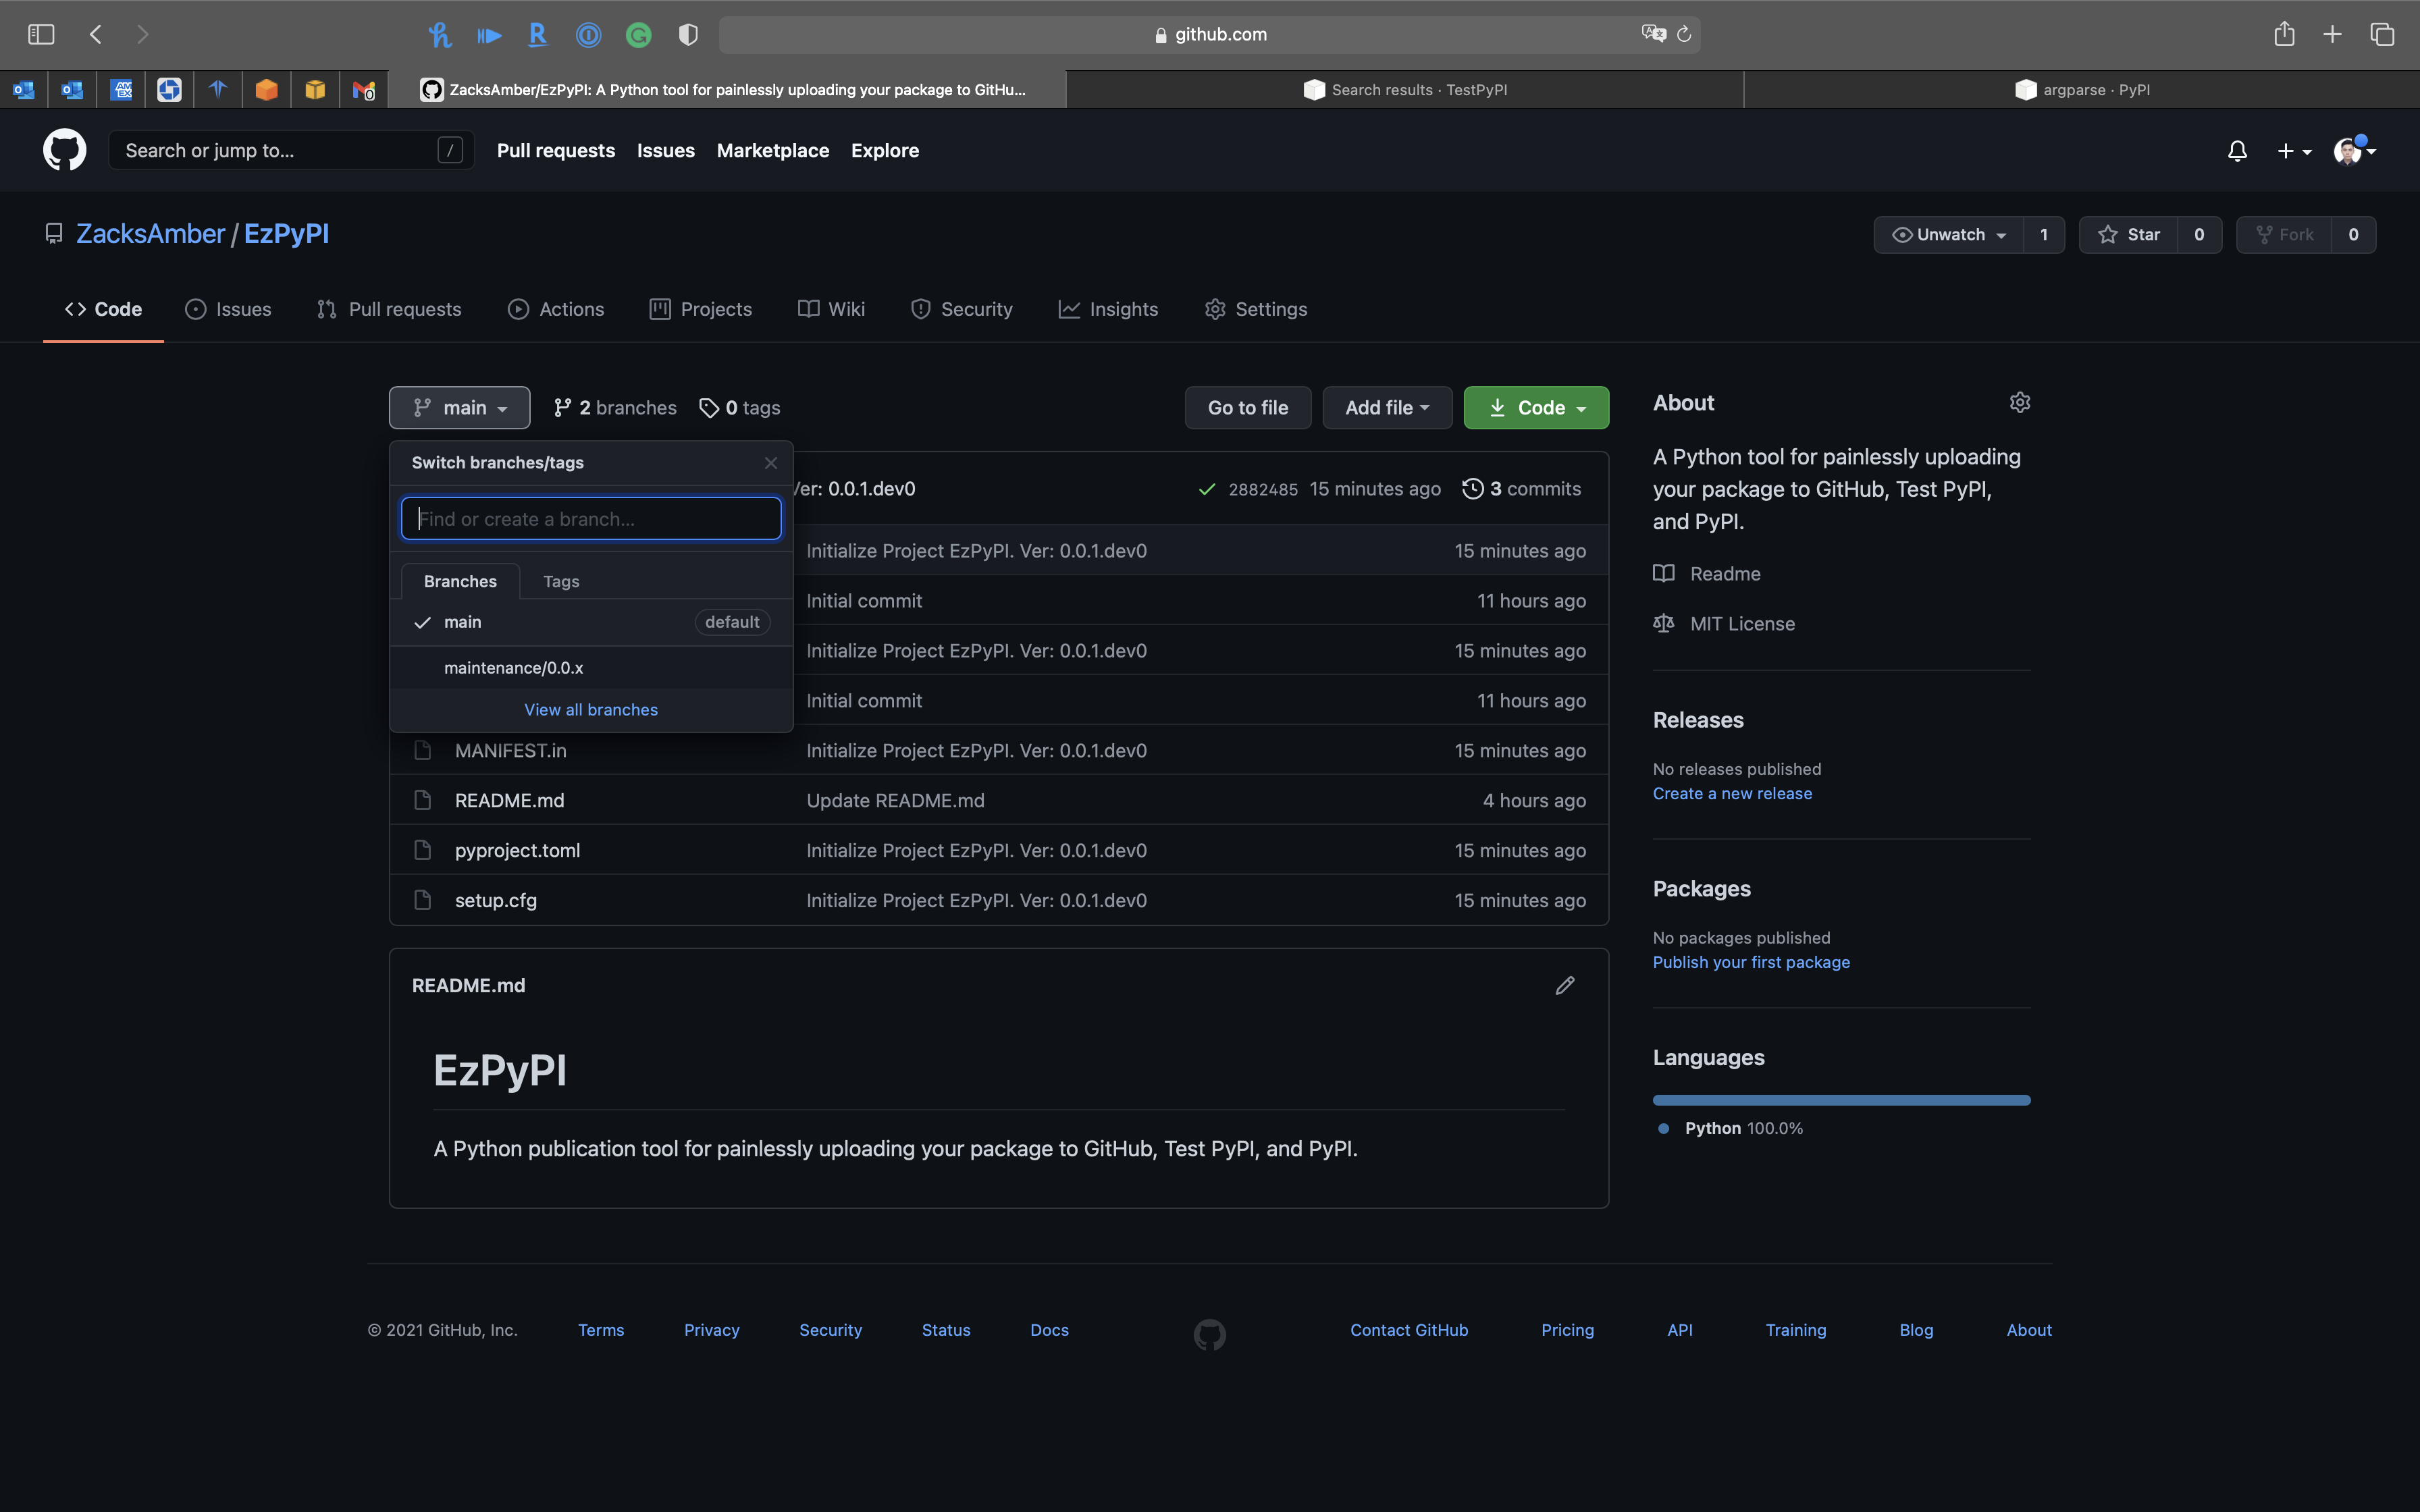The height and width of the screenshot is (1512, 2420).
Task: Select the maintenance/0.0.x branch
Action: [x=514, y=668]
